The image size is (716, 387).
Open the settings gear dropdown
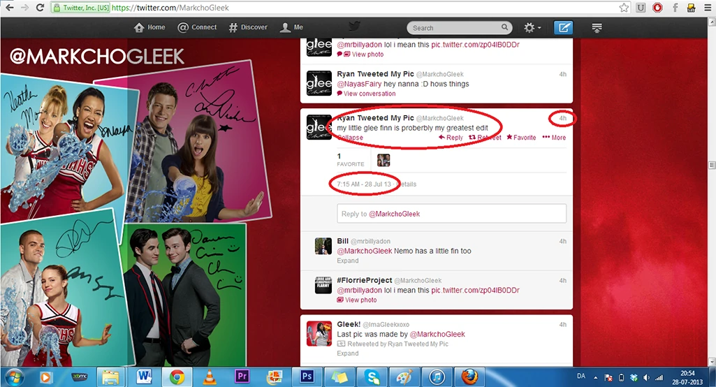tap(532, 28)
